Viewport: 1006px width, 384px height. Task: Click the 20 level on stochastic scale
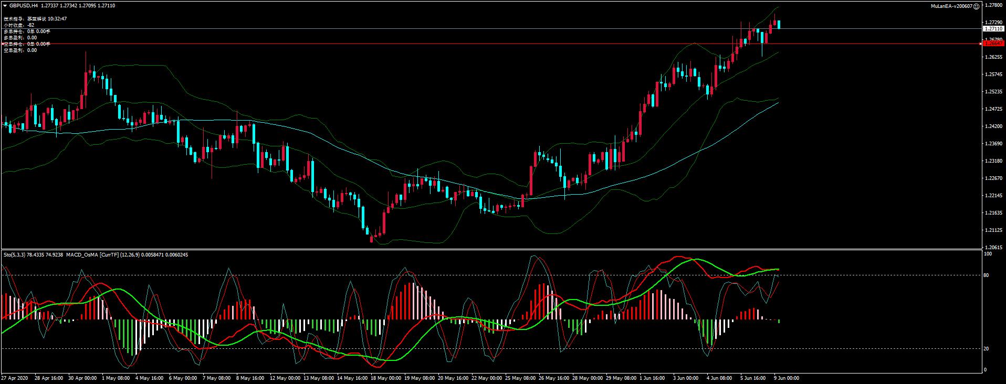(986, 349)
